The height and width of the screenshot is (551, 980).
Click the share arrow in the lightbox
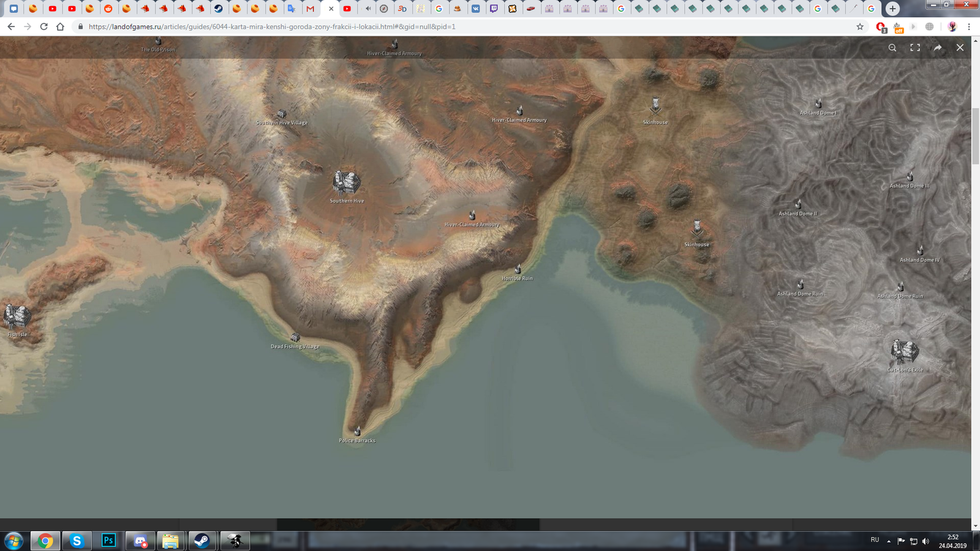point(938,48)
